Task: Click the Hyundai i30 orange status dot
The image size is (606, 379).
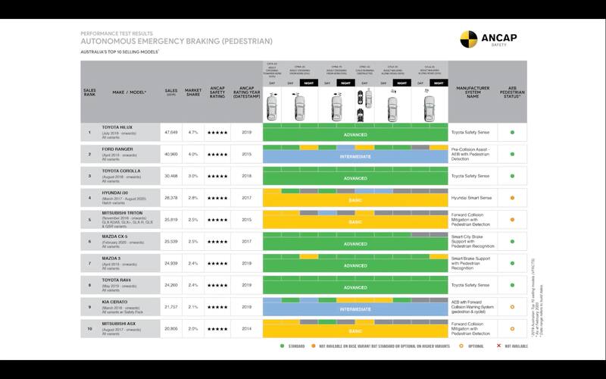Action: [x=512, y=198]
